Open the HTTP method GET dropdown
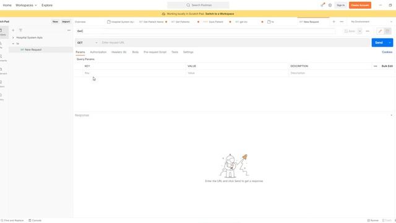This screenshot has width=396, height=223. tap(87, 43)
